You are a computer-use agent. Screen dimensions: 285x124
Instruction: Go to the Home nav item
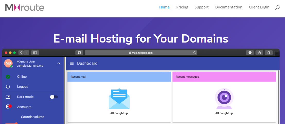[164, 7]
